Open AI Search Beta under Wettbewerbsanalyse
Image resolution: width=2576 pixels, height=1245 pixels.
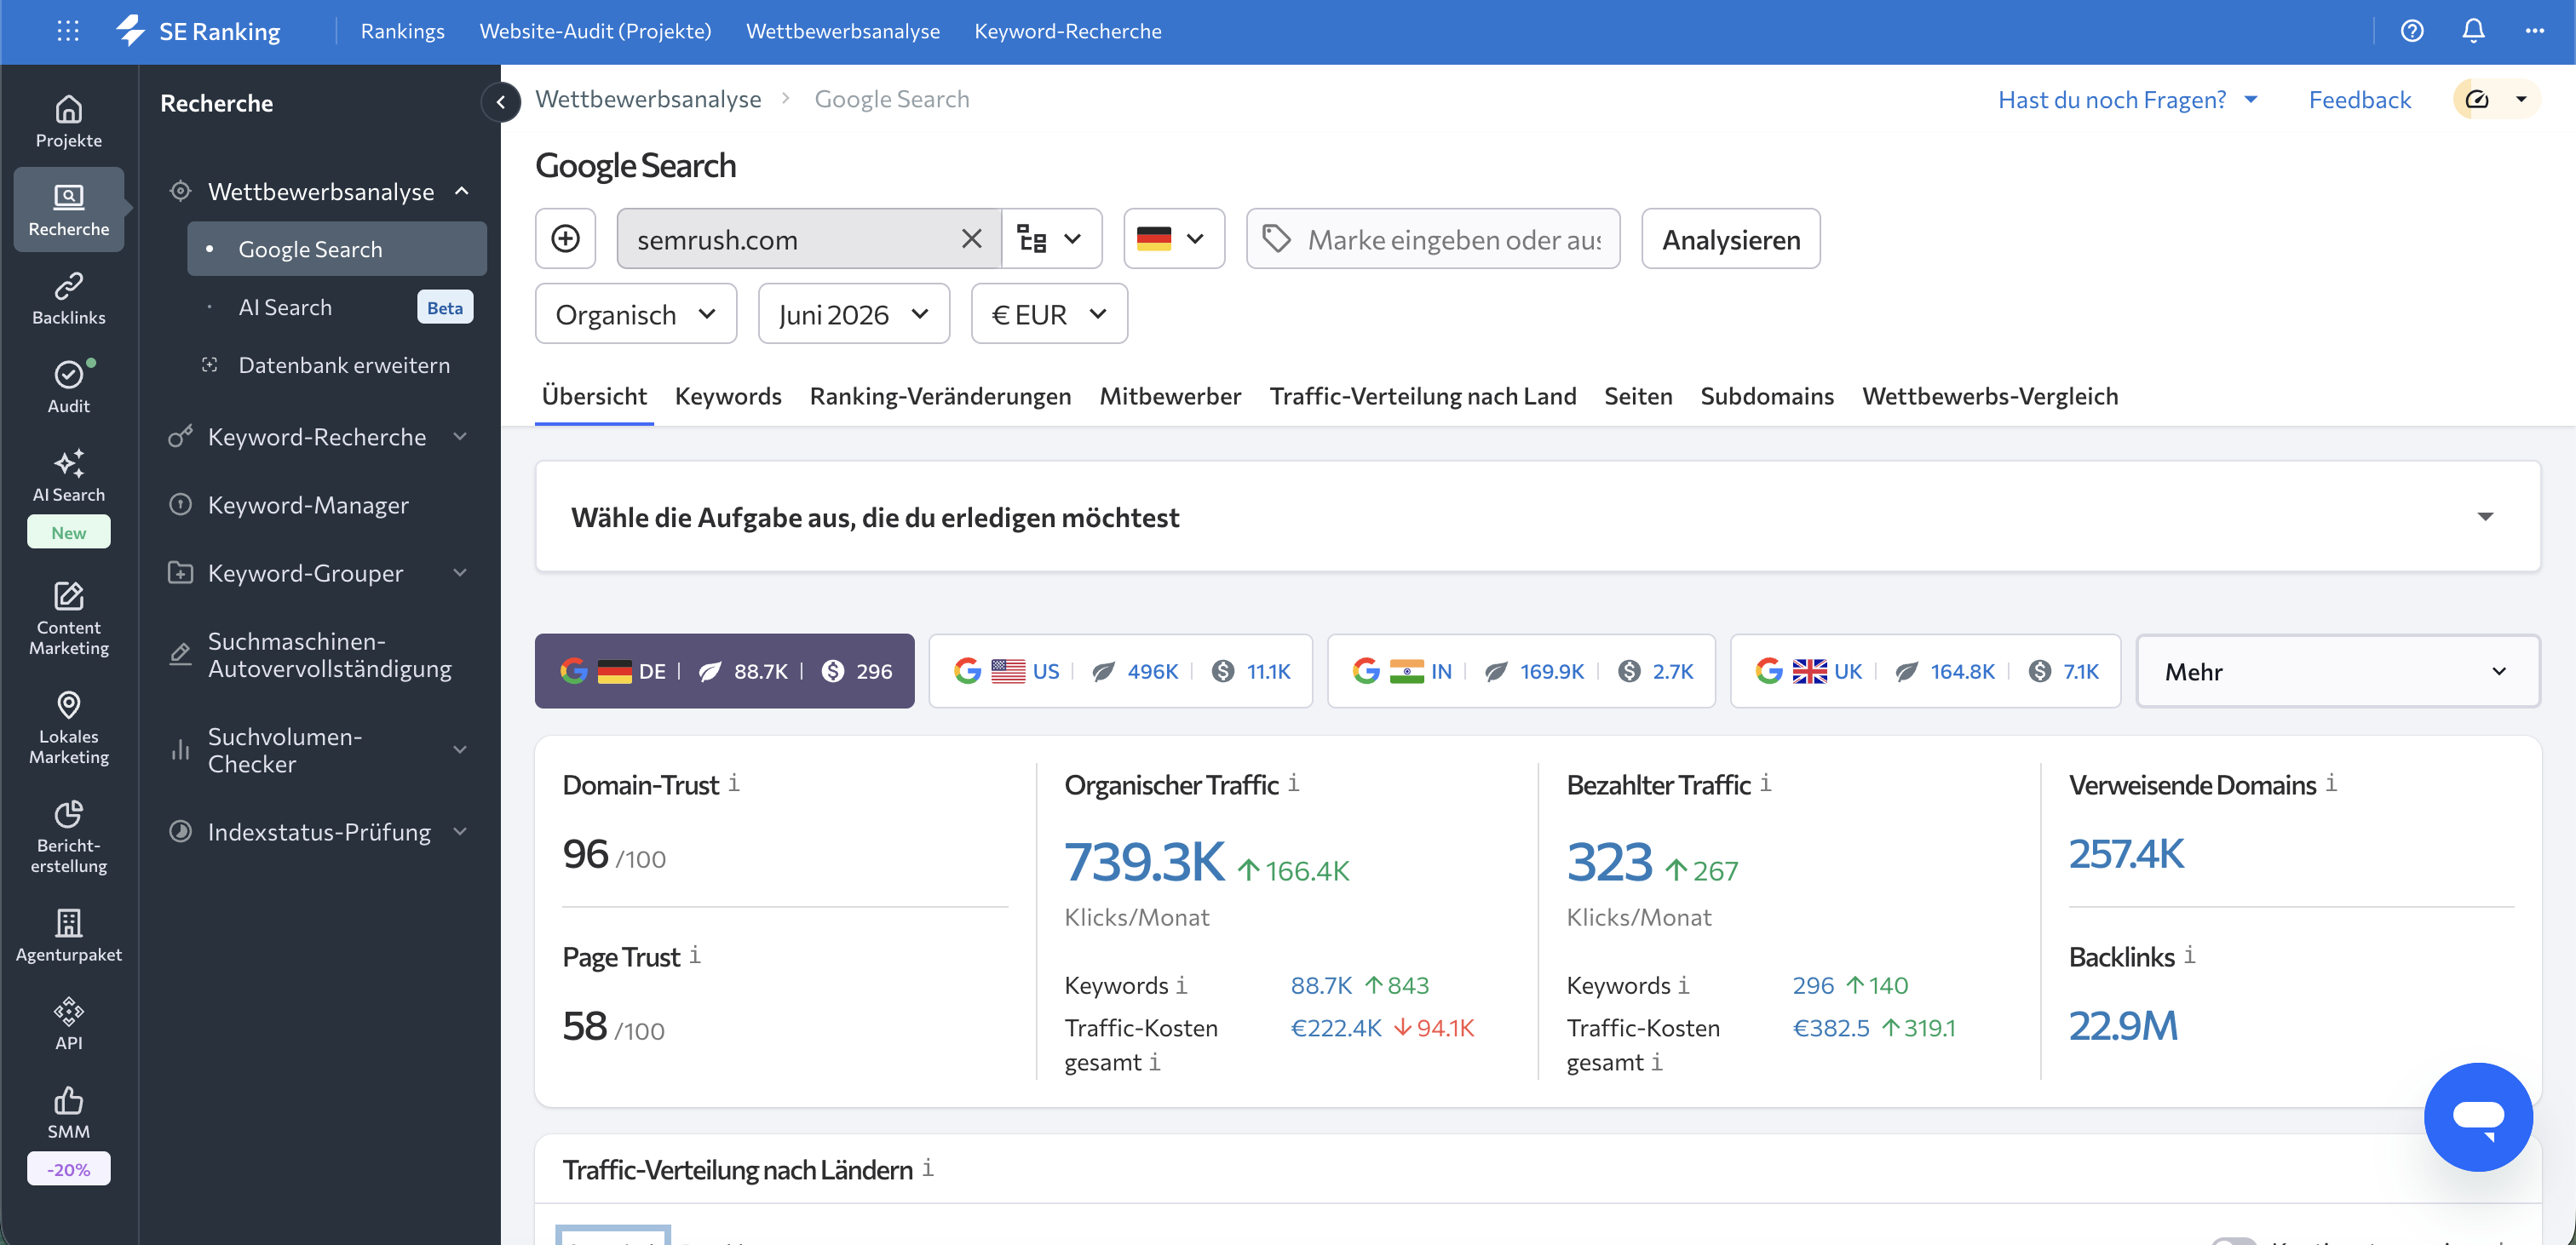[x=337, y=307]
